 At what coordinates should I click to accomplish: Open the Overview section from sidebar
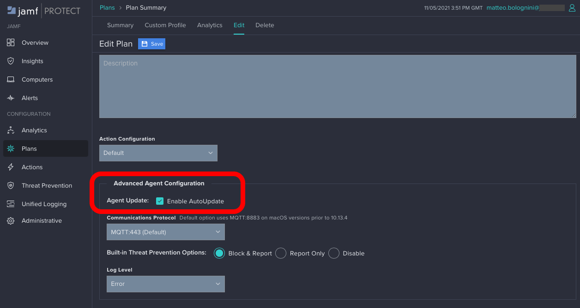click(35, 42)
